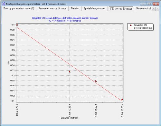Close the Multi point response parameters window
161x126 pixels.
(x=156, y=4)
